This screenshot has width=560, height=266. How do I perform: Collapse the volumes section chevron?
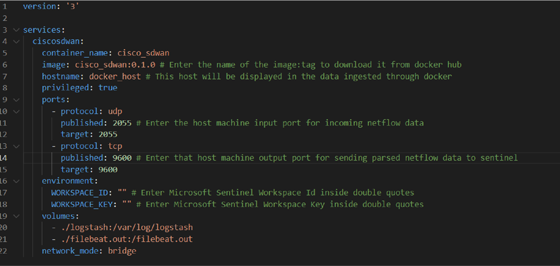(16, 217)
